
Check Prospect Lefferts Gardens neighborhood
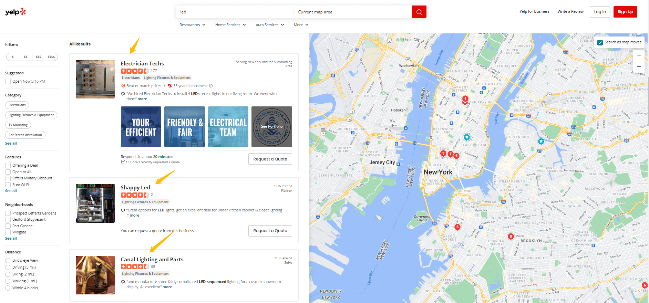[x=8, y=213]
